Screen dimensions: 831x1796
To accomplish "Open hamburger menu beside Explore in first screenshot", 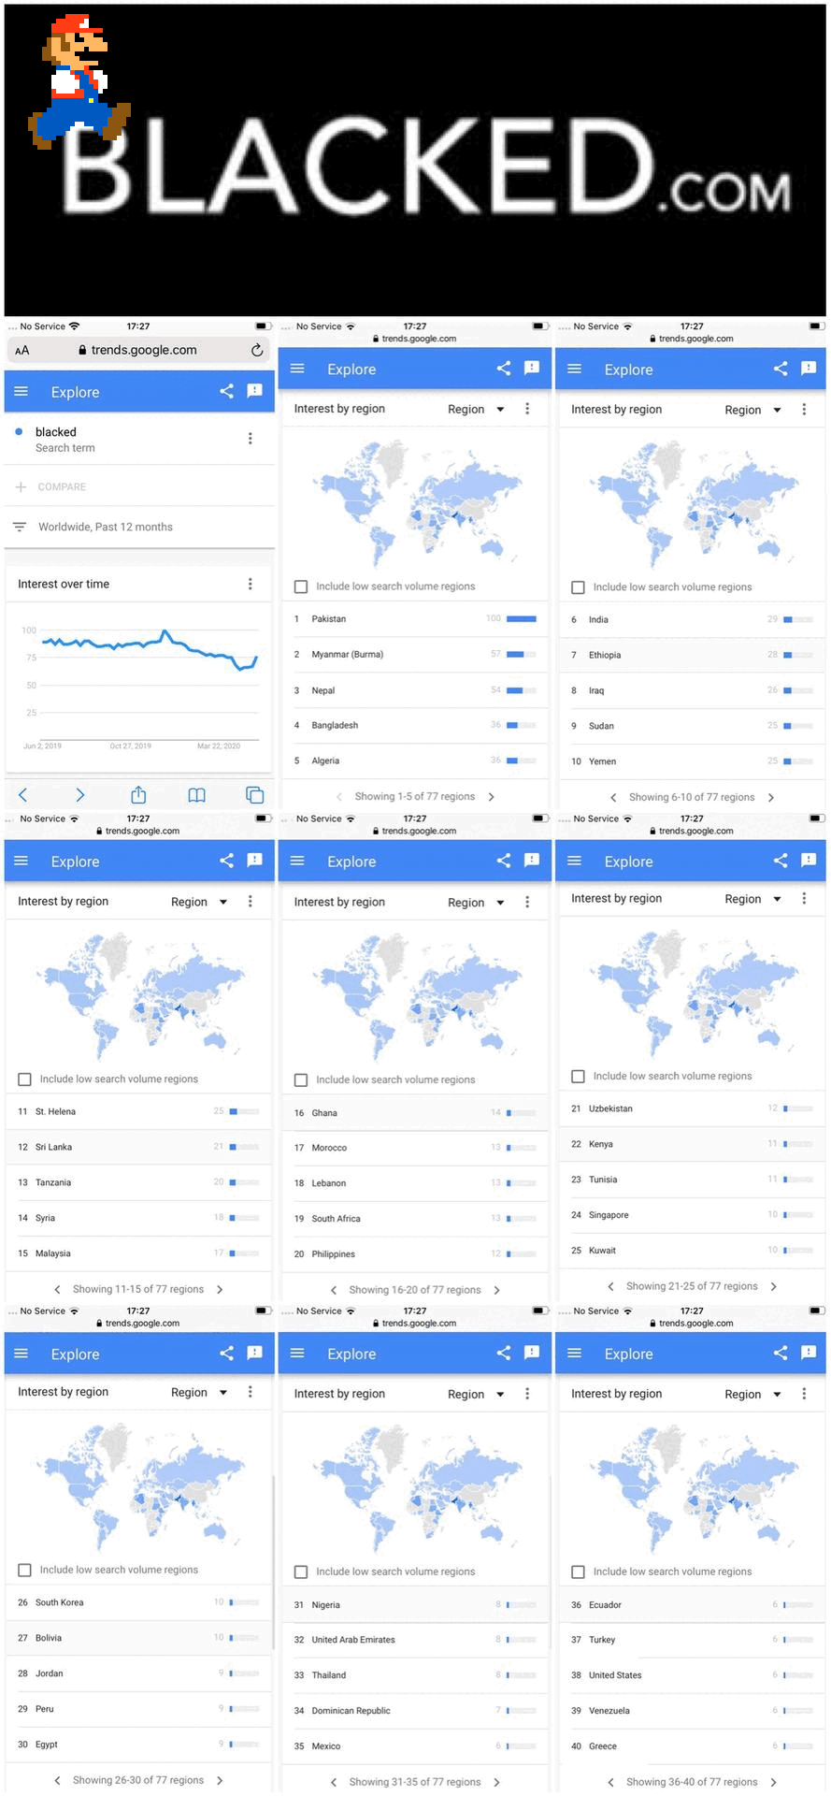I will [x=21, y=392].
